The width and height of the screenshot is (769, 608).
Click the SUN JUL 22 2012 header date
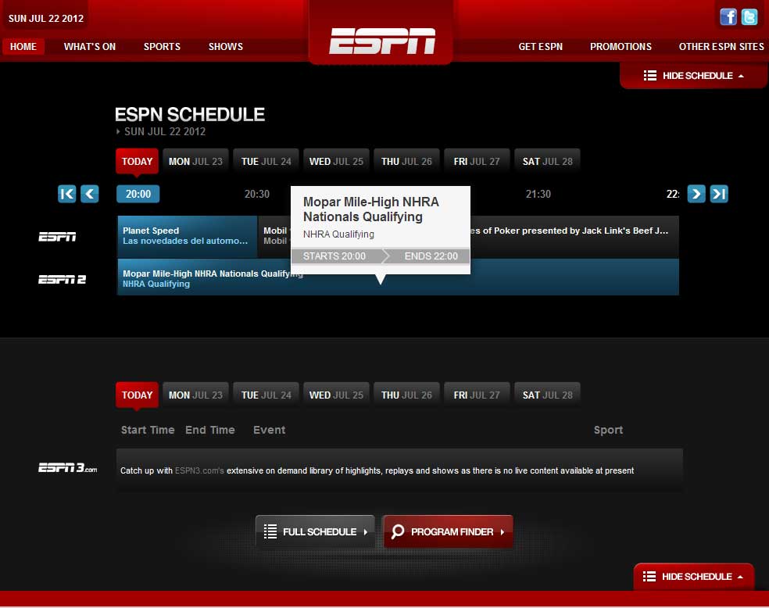coord(46,19)
